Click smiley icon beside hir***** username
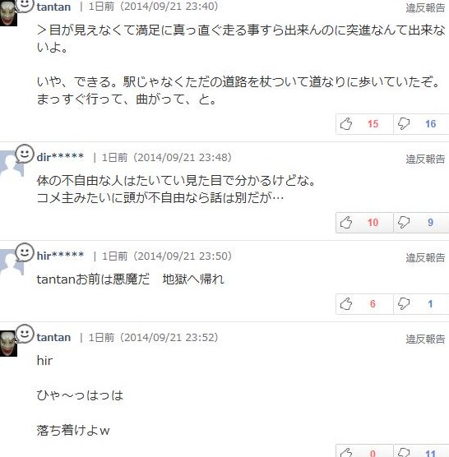Screen dimensions: 449x457 point(25,252)
